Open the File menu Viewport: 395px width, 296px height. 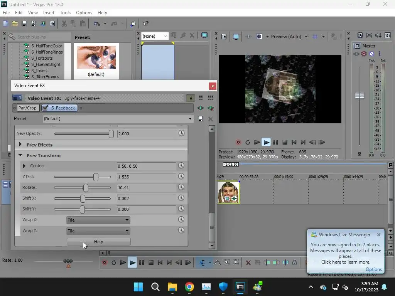[x=6, y=13]
